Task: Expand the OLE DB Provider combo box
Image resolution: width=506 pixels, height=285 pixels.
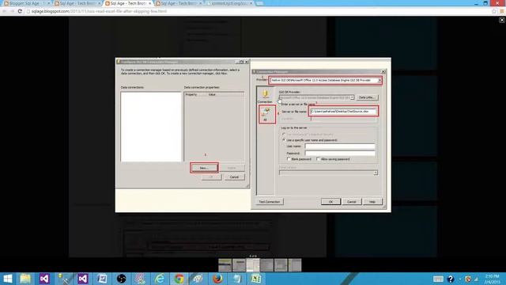Action: [x=352, y=97]
